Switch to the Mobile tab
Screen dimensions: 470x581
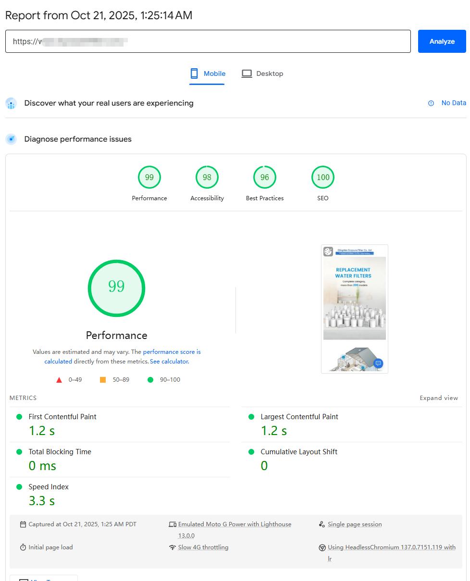pos(208,73)
